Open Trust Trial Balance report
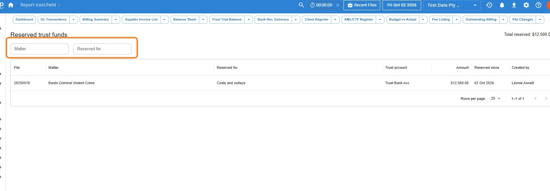 coord(227,20)
